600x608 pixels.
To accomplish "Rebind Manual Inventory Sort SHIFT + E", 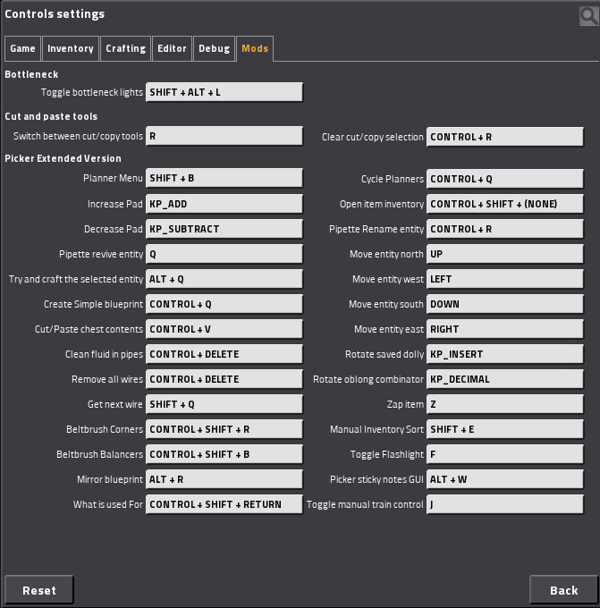I will (x=505, y=429).
